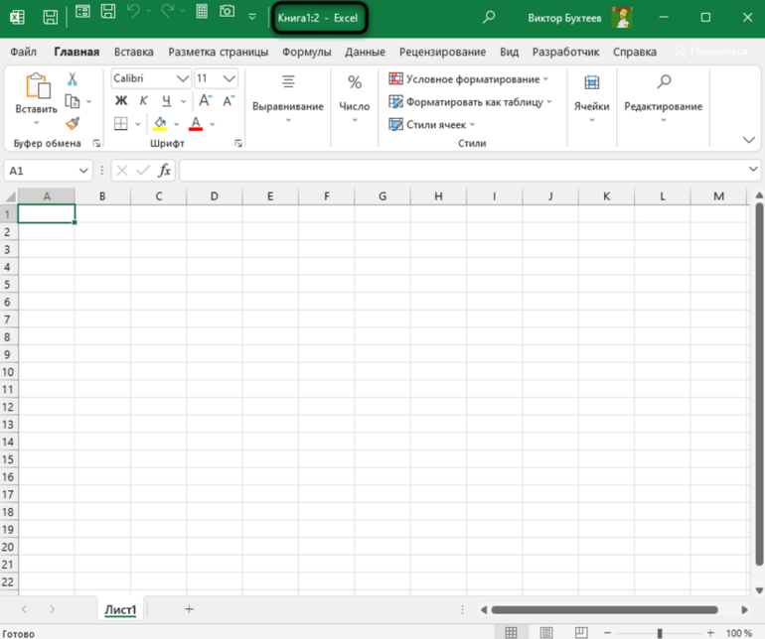This screenshot has height=639, width=765.
Task: Toggle underline formatting (Ч)
Action: click(x=166, y=100)
